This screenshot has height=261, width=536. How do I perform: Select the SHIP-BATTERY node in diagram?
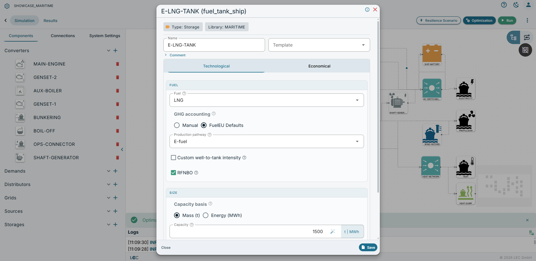(x=432, y=55)
